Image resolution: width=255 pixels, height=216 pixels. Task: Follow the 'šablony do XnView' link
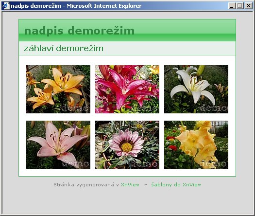pos(176,185)
